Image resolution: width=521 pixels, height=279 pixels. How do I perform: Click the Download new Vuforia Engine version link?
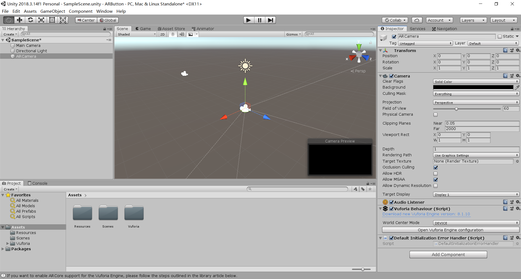(426, 214)
